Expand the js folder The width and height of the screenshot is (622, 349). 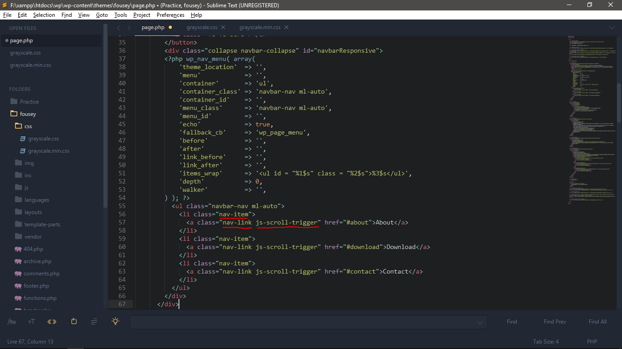[19, 187]
